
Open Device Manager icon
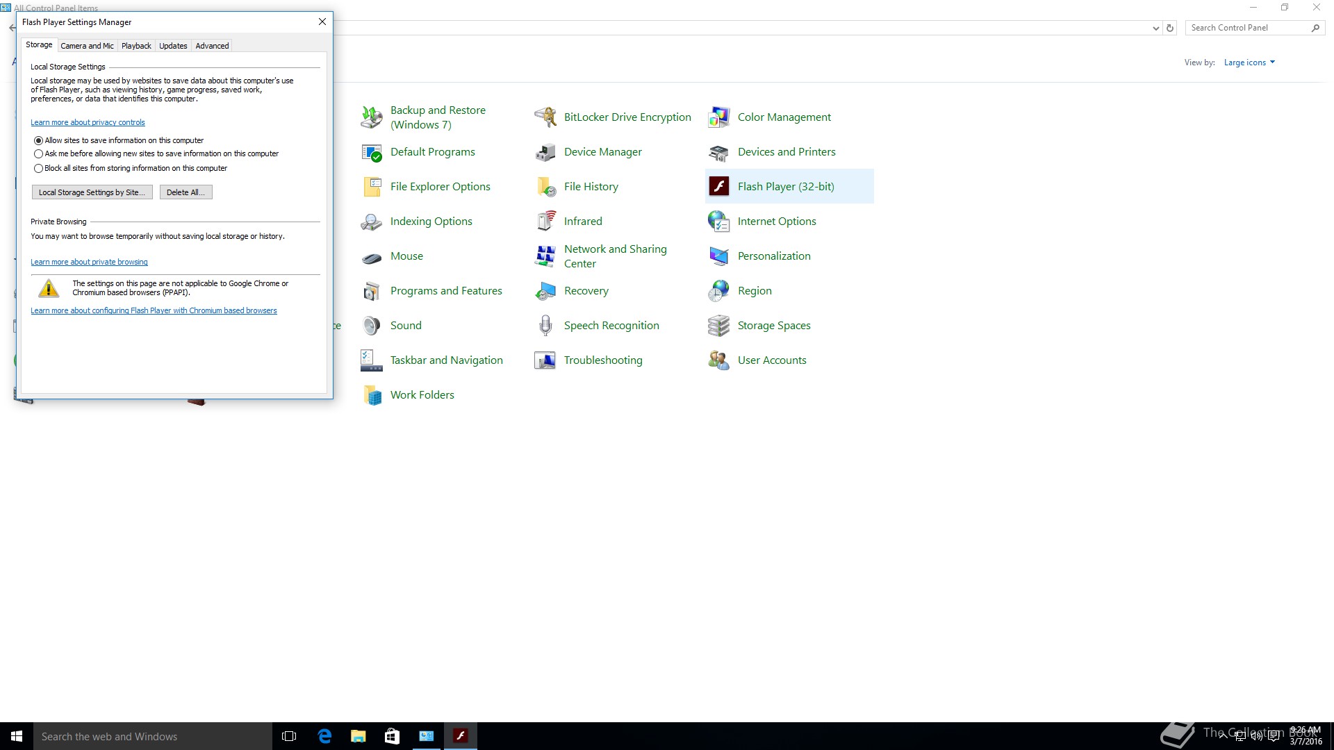click(545, 152)
